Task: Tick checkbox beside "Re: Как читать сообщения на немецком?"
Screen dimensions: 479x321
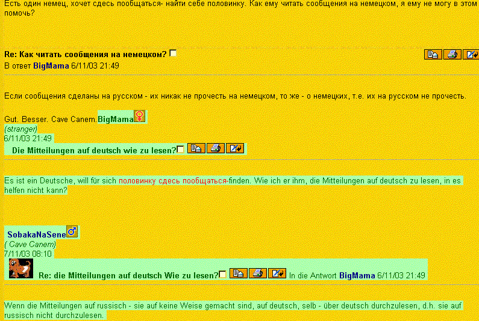Action: tap(174, 53)
